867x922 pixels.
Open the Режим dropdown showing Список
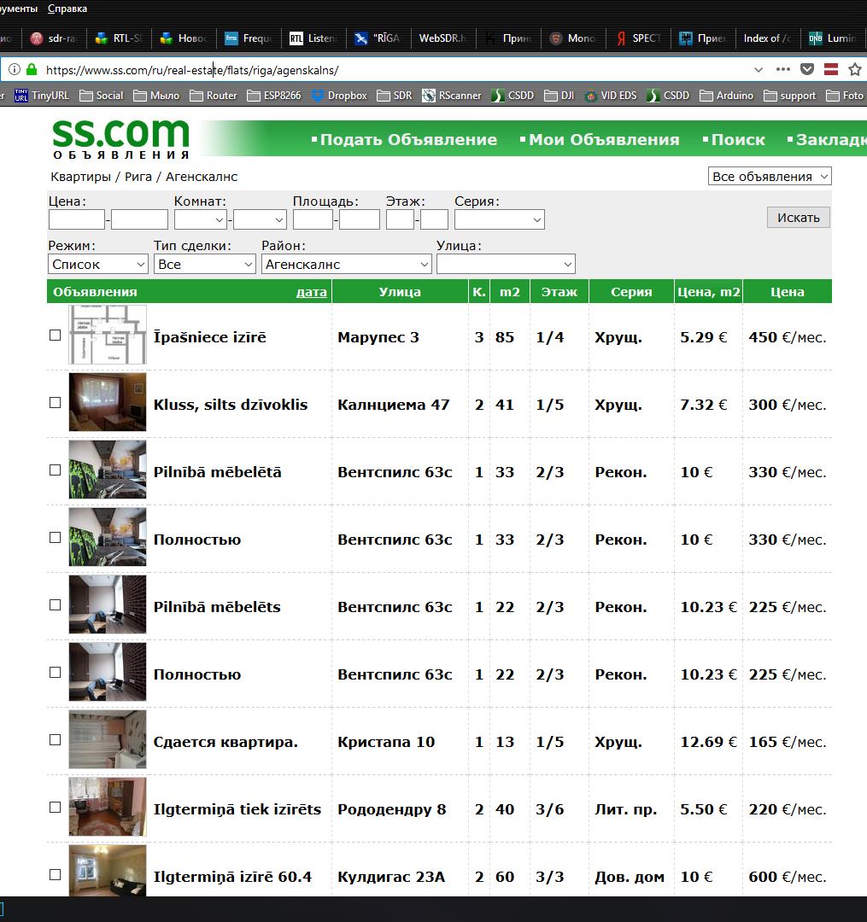pos(97,264)
